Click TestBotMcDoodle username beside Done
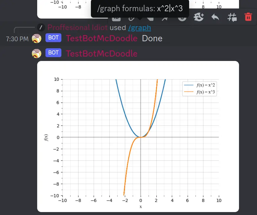The image size is (257, 215). [102, 38]
